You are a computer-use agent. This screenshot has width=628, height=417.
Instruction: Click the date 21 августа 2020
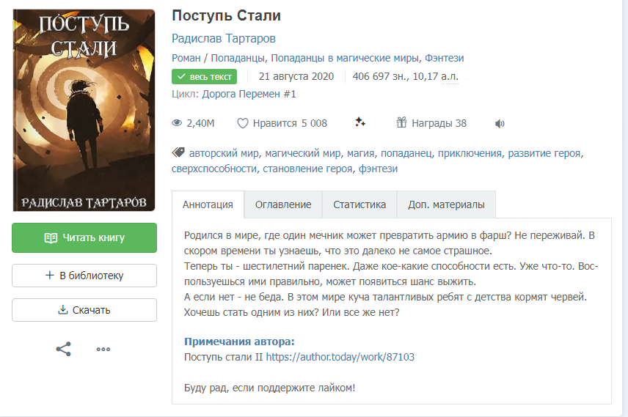tap(296, 76)
